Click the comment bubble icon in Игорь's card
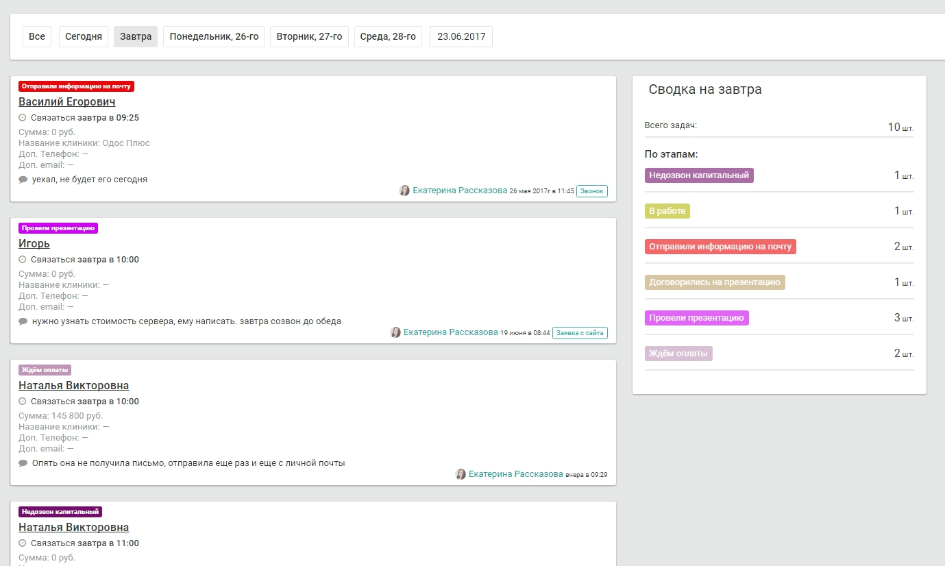This screenshot has height=566, width=945. click(x=23, y=321)
